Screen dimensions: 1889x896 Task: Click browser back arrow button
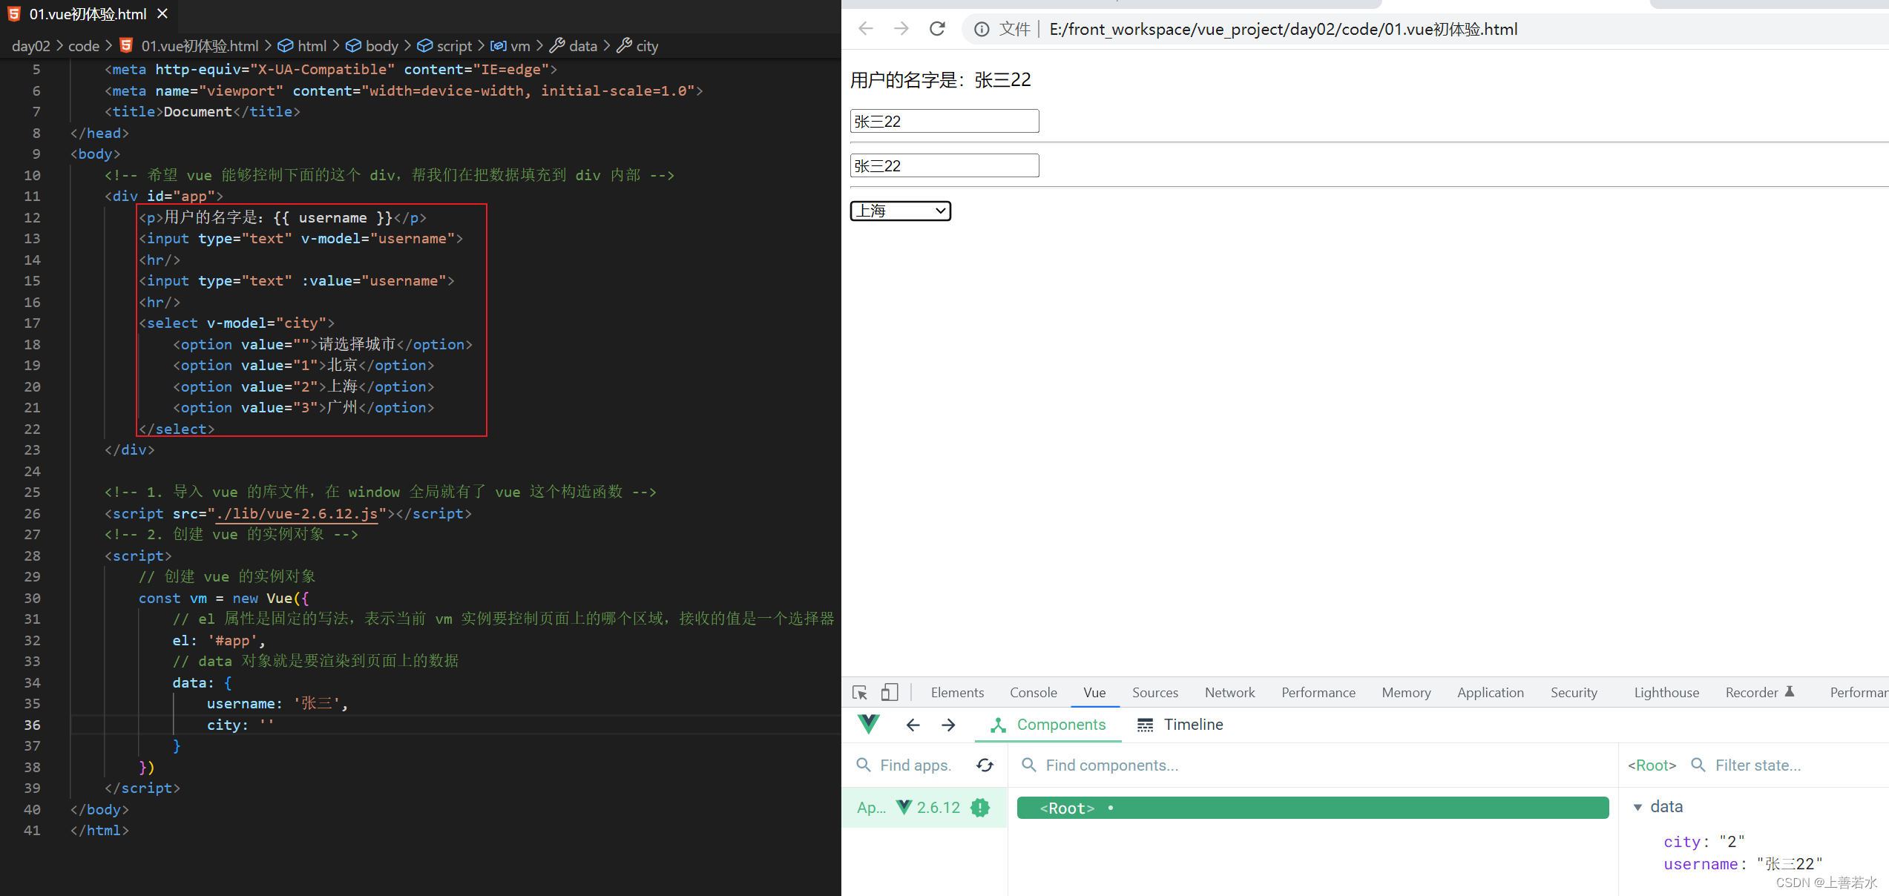pyautogui.click(x=865, y=29)
